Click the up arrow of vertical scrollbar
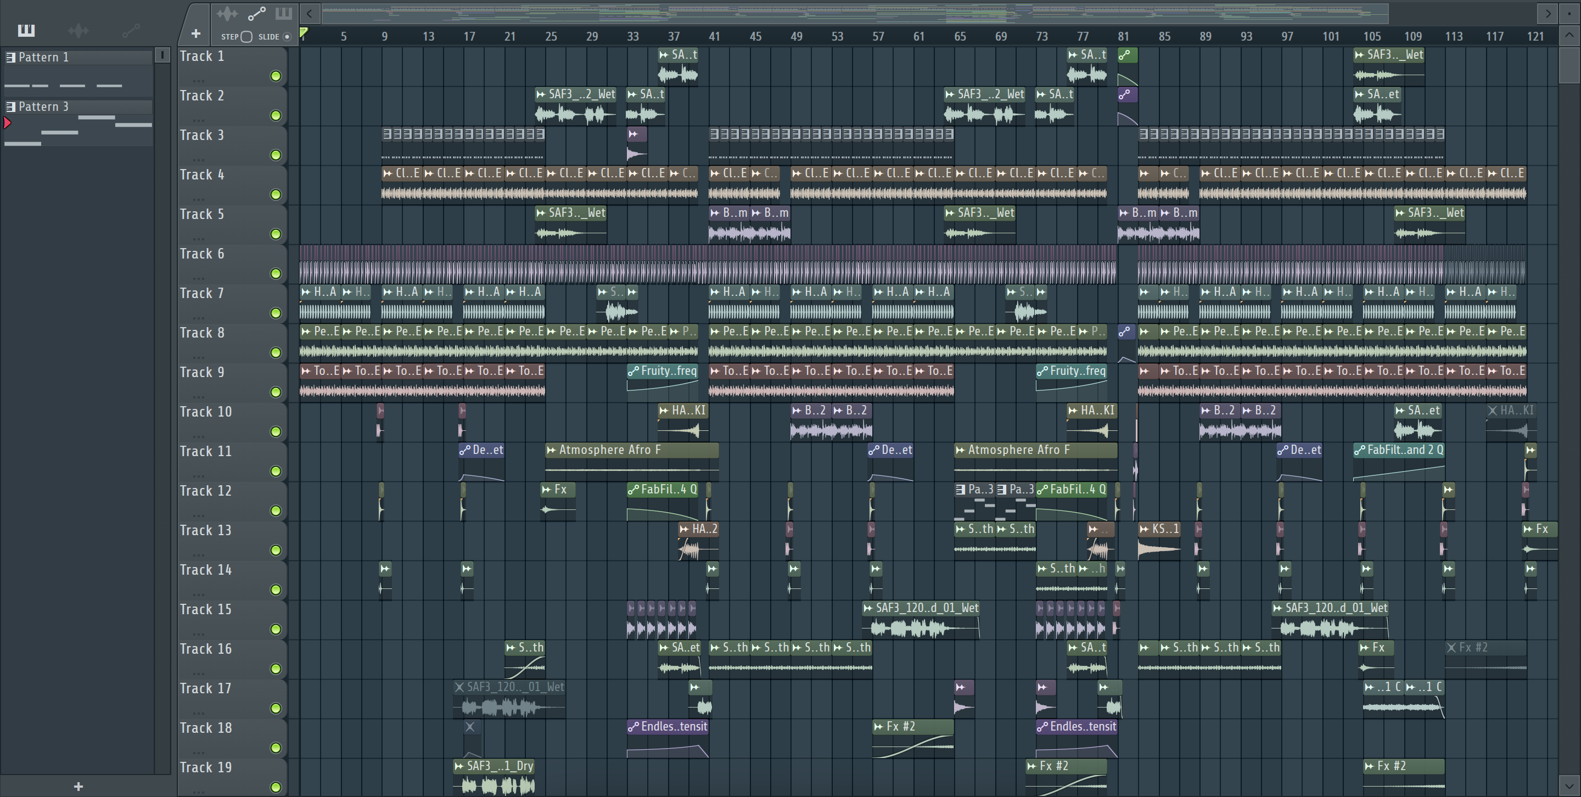The height and width of the screenshot is (797, 1581). tap(1569, 35)
